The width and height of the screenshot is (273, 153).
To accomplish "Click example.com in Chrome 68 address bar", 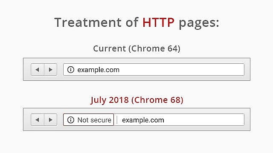I will [x=143, y=120].
